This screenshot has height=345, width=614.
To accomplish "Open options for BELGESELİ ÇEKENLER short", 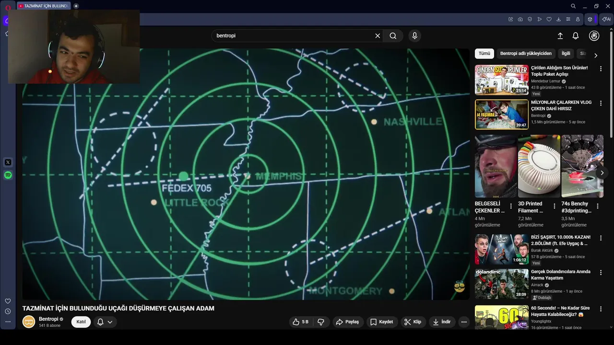I will pos(511,206).
